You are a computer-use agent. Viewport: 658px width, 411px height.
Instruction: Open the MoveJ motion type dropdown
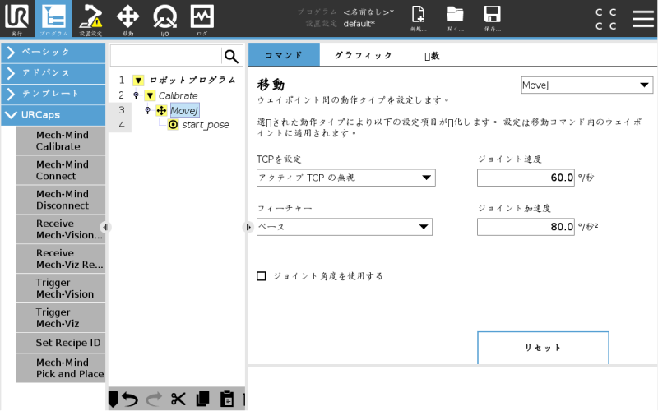click(x=586, y=85)
